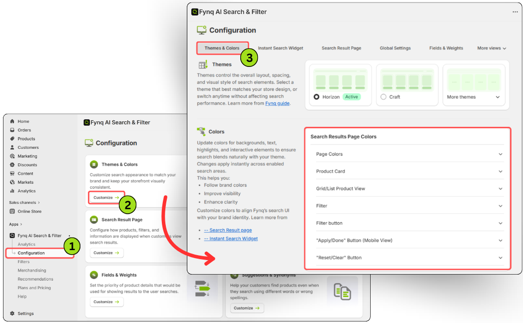The height and width of the screenshot is (323, 523).
Task: Open Help in the sidebar
Action: point(22,297)
